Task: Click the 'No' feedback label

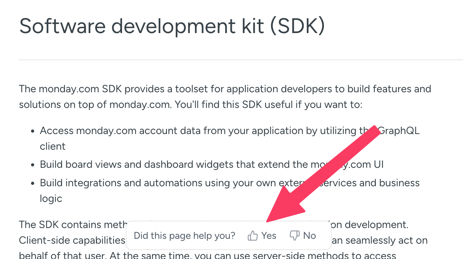Action: click(310, 236)
